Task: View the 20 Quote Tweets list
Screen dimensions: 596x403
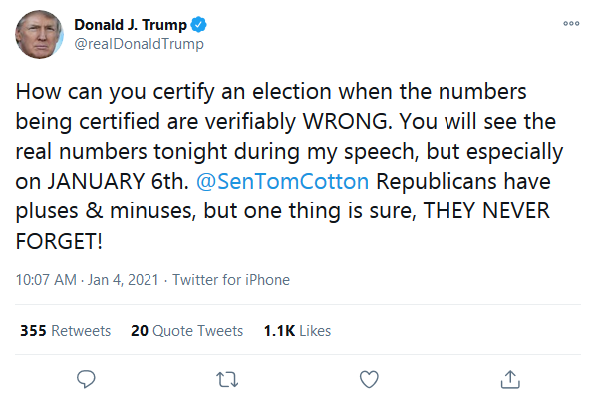Action: click(x=186, y=331)
